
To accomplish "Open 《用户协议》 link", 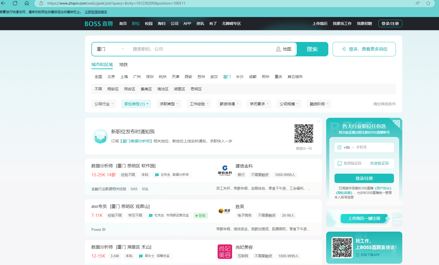I will pos(383,188).
